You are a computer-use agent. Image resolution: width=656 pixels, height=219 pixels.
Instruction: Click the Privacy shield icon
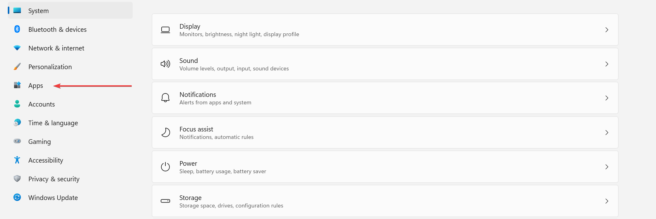[x=17, y=179]
